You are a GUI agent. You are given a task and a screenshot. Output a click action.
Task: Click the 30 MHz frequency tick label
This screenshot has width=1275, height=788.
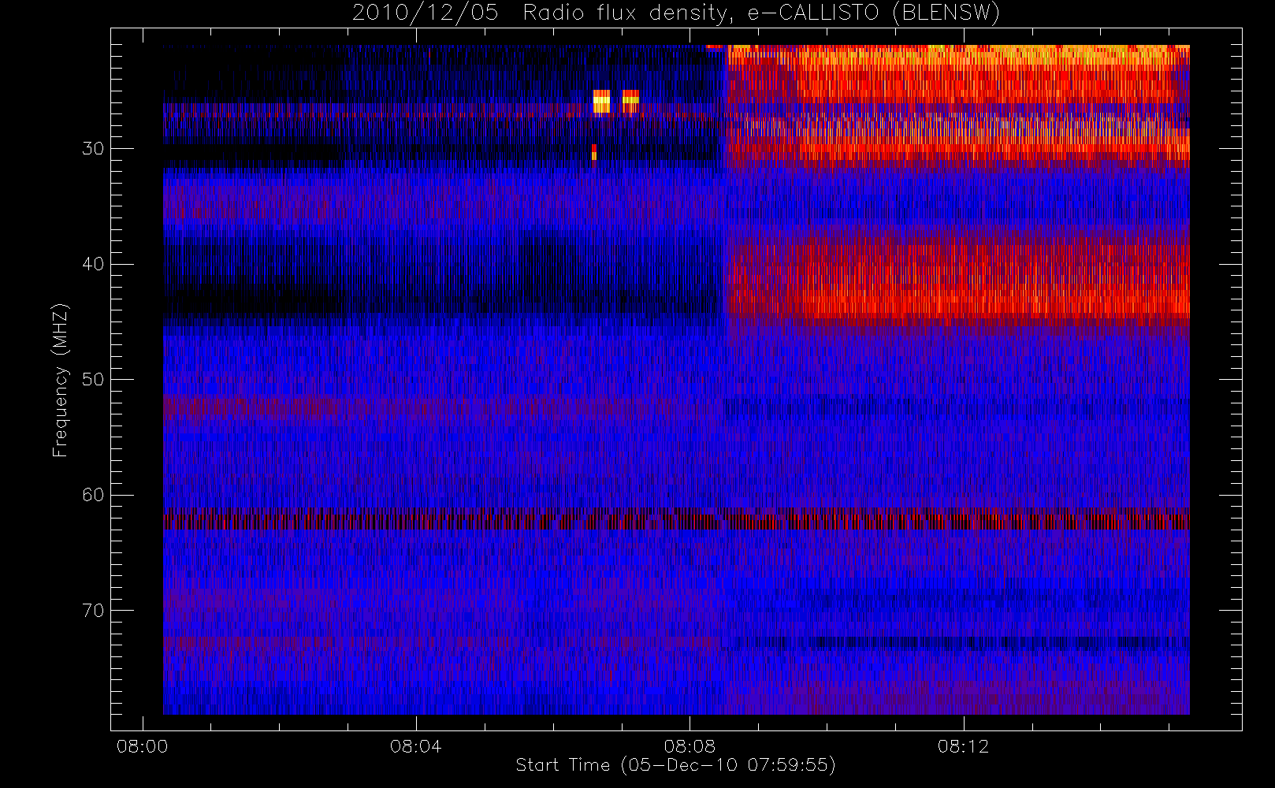click(x=93, y=149)
